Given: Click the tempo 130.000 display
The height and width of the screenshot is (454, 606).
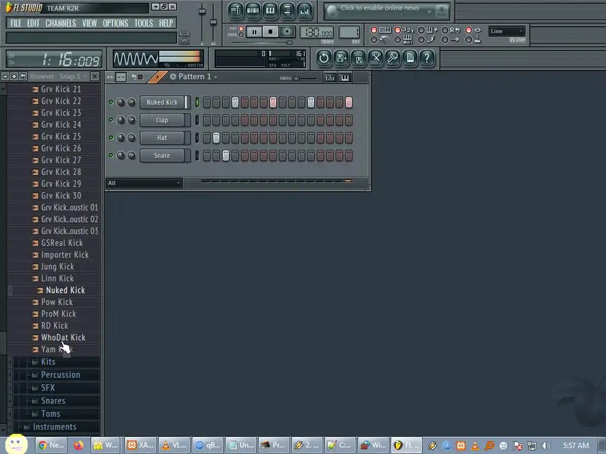Looking at the screenshot, I should pos(317,33).
